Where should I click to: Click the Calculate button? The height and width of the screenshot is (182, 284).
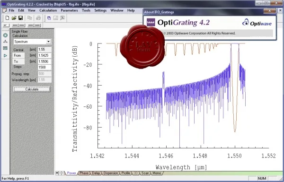(x=32, y=89)
